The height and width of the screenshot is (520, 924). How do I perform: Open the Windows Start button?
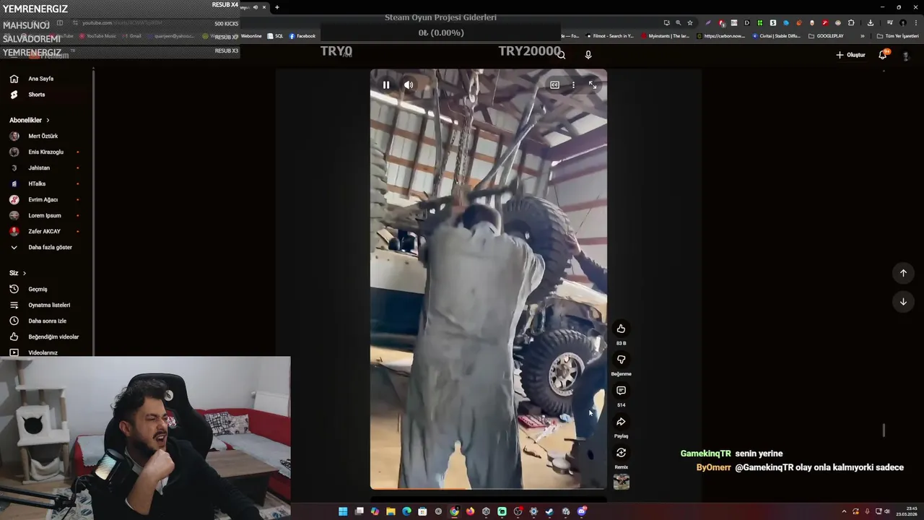(x=343, y=511)
